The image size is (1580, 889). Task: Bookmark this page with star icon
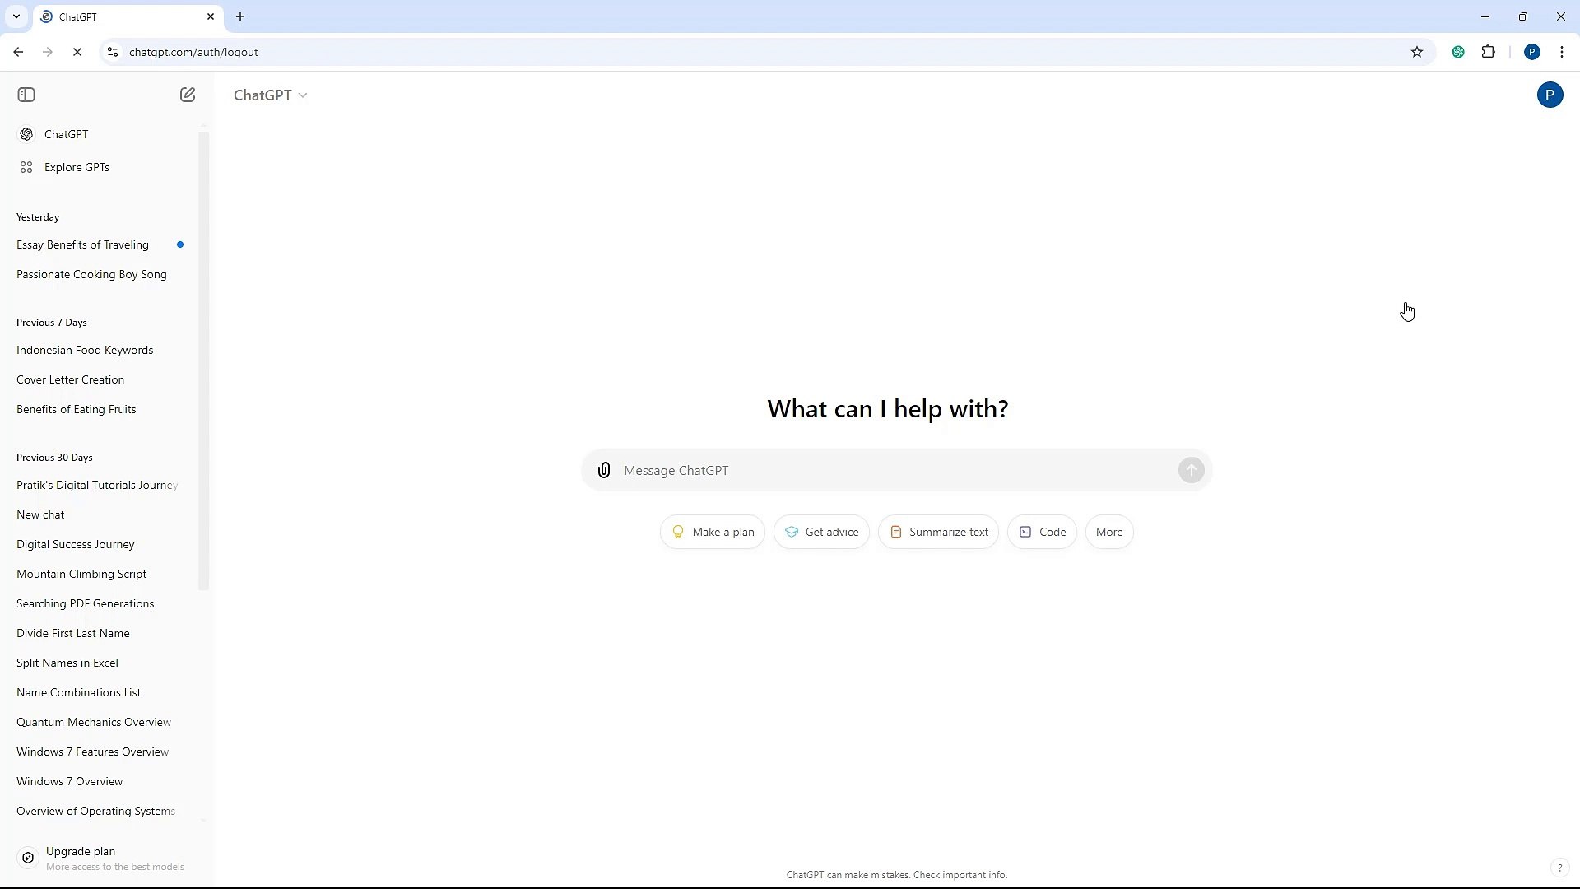tap(1417, 52)
